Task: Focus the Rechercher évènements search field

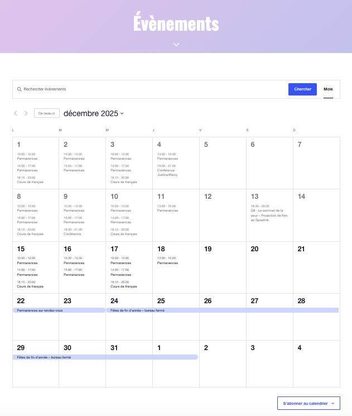Action: tap(151, 89)
